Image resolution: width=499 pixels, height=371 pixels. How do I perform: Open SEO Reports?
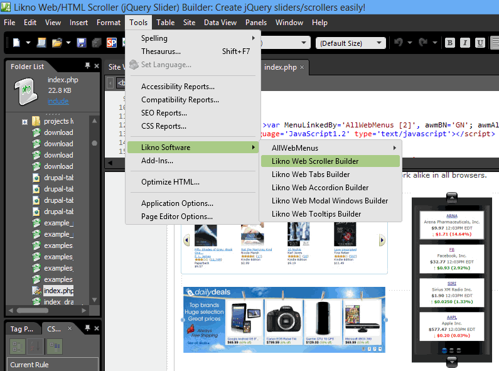tap(193, 113)
